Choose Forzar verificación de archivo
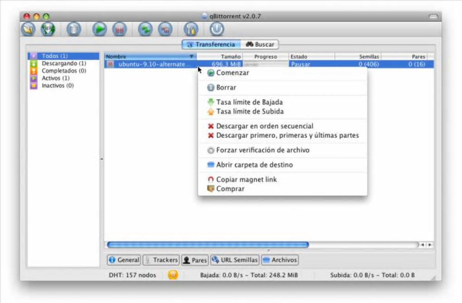Image resolution: width=462 pixels, height=303 pixels. (283, 150)
